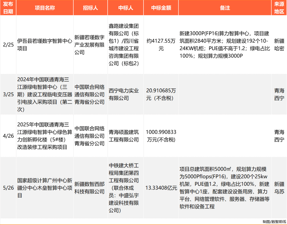Image resolution: width=287 pixels, height=225 pixels.
Task: Click the 招标人 column header
Action: point(90,8)
